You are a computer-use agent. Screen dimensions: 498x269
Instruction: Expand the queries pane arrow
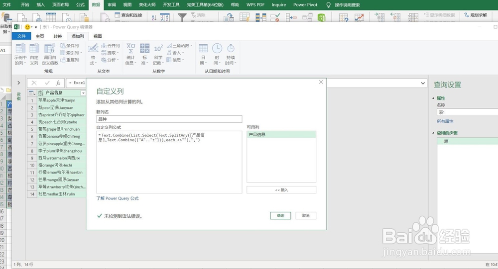[x=19, y=83]
